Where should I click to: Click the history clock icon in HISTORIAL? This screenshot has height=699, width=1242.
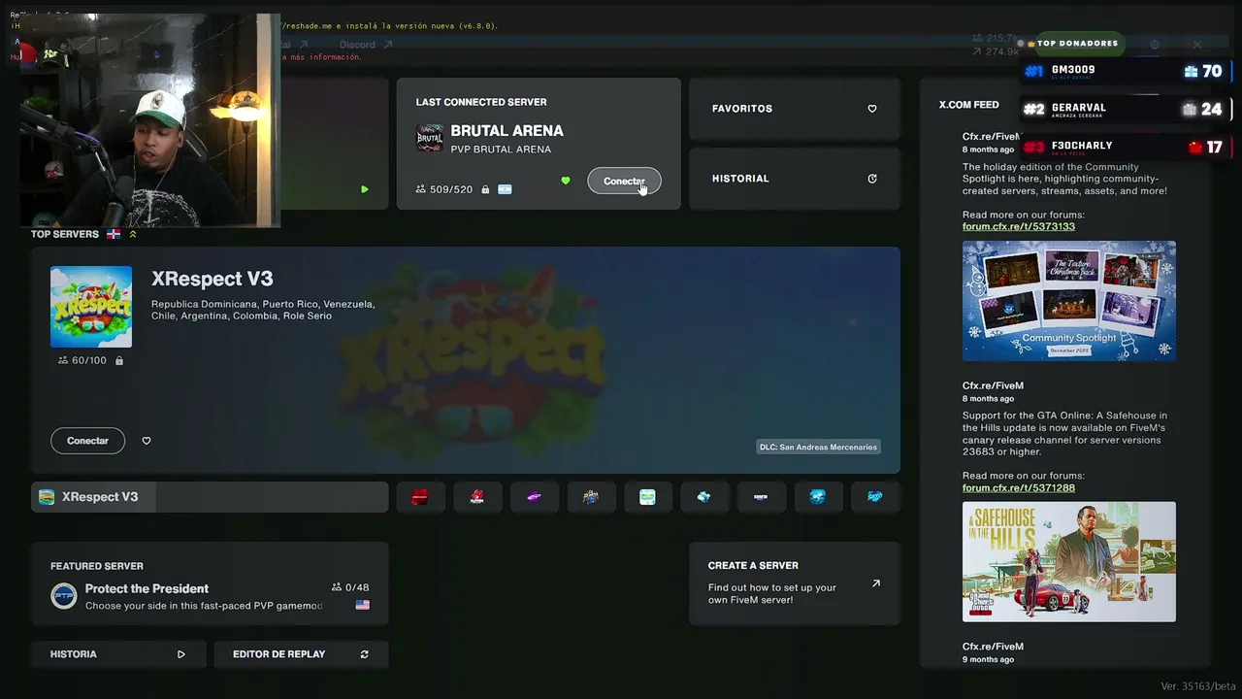[x=871, y=179]
